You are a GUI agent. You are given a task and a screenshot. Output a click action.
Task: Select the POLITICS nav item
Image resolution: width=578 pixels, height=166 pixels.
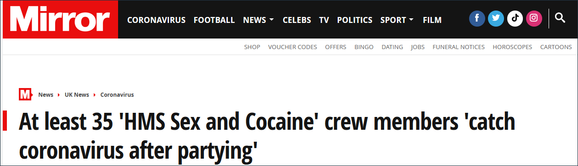(355, 20)
